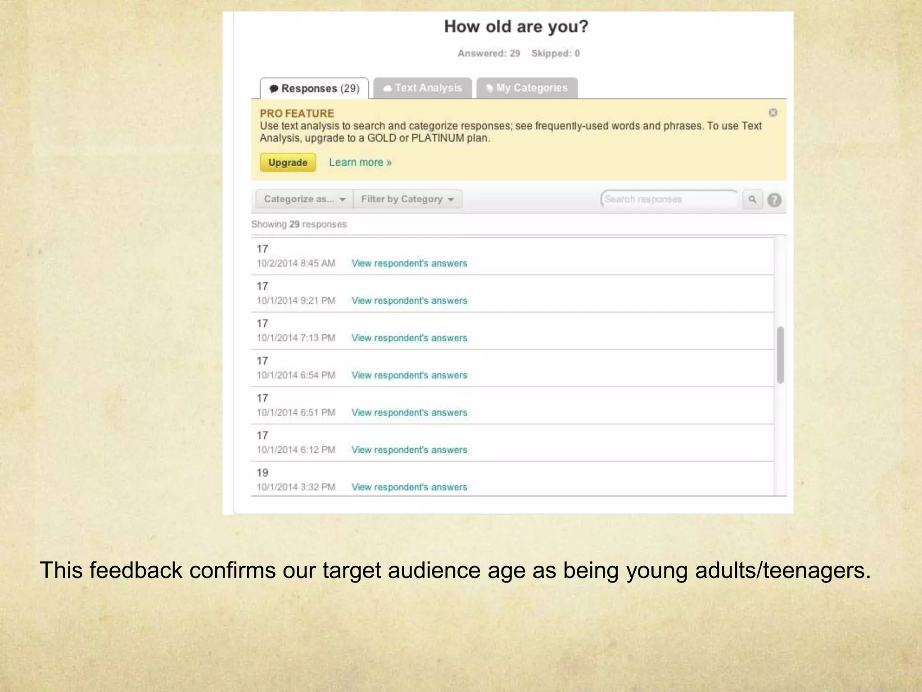This screenshot has height=692, width=922.
Task: Follow the Learn more link
Action: click(x=360, y=162)
